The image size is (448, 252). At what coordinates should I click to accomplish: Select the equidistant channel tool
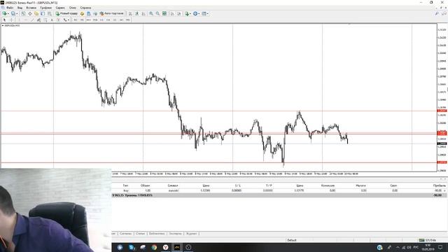coord(39,20)
